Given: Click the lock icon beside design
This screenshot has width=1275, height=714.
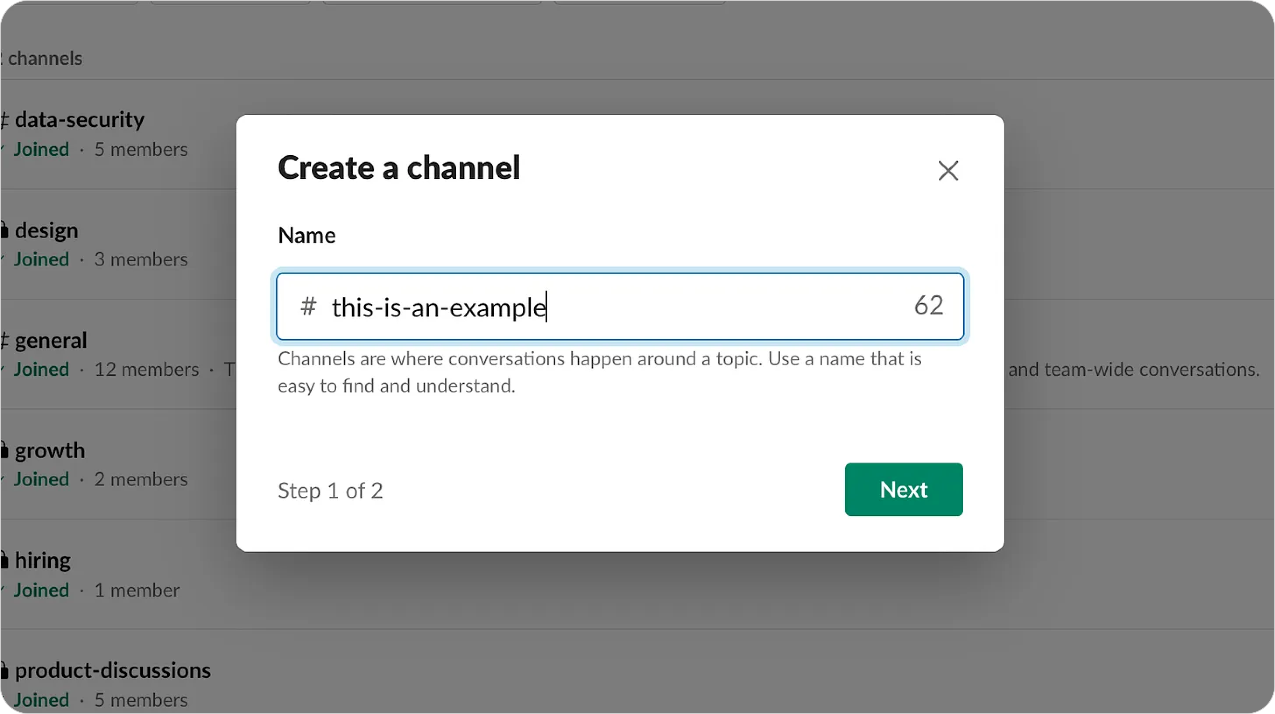Looking at the screenshot, I should point(4,230).
